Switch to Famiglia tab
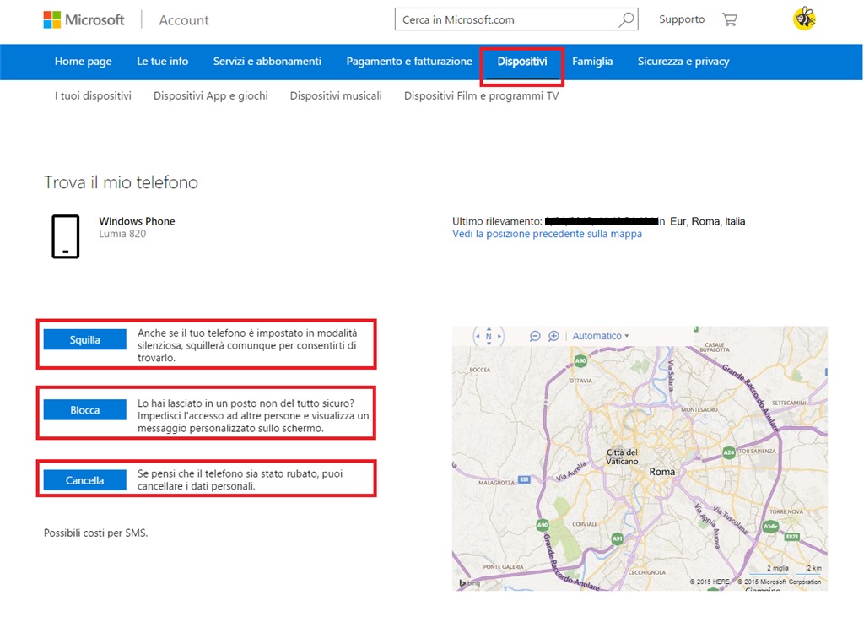Viewport: 864px width, 633px height. [x=592, y=62]
